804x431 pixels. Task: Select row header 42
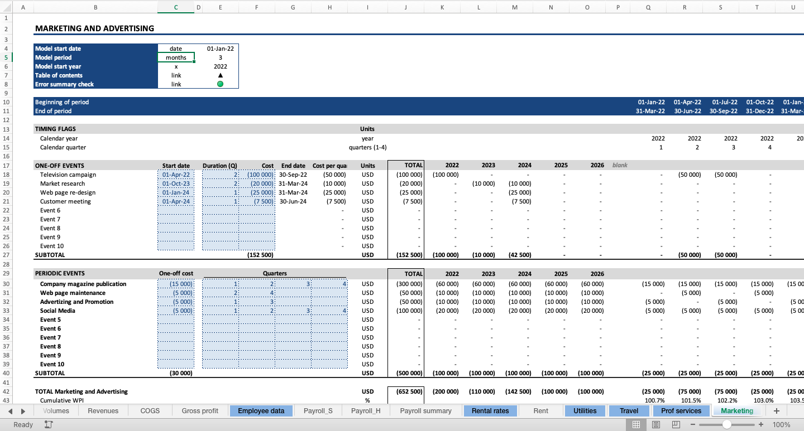click(6, 391)
